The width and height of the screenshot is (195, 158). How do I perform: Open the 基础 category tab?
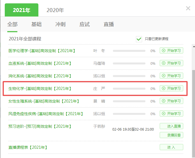36,24
